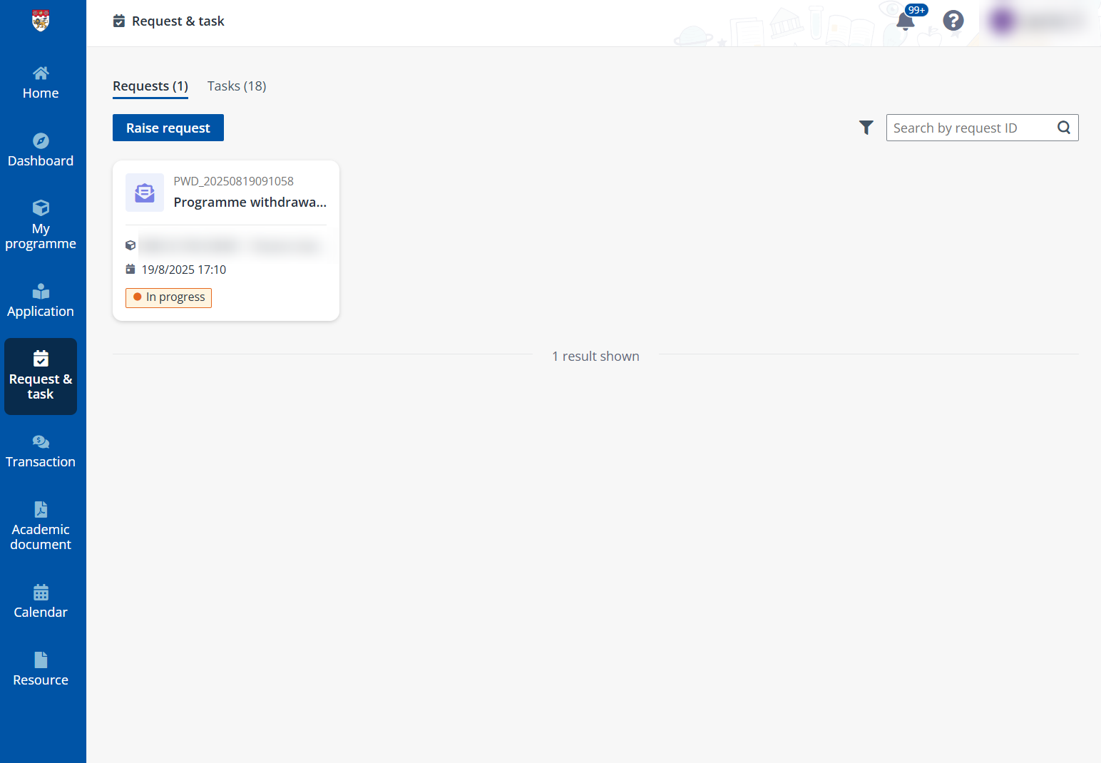
Task: Open the Calendar page
Action: 41,602
